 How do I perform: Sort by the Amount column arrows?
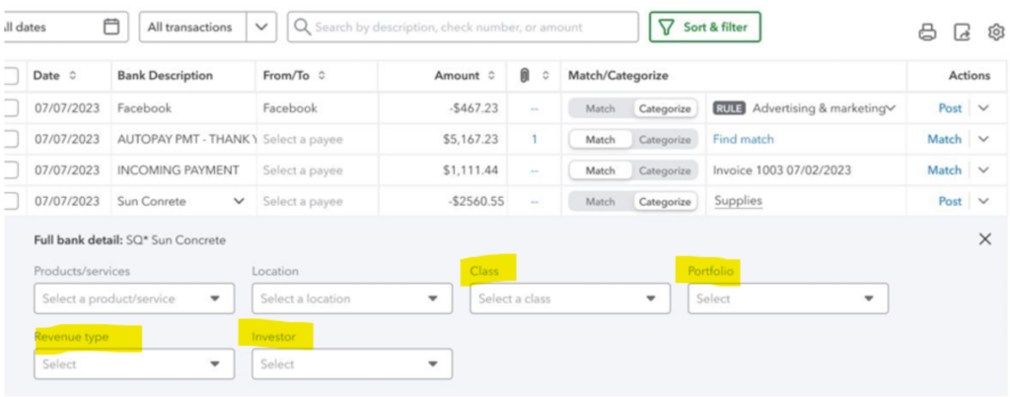coord(491,76)
